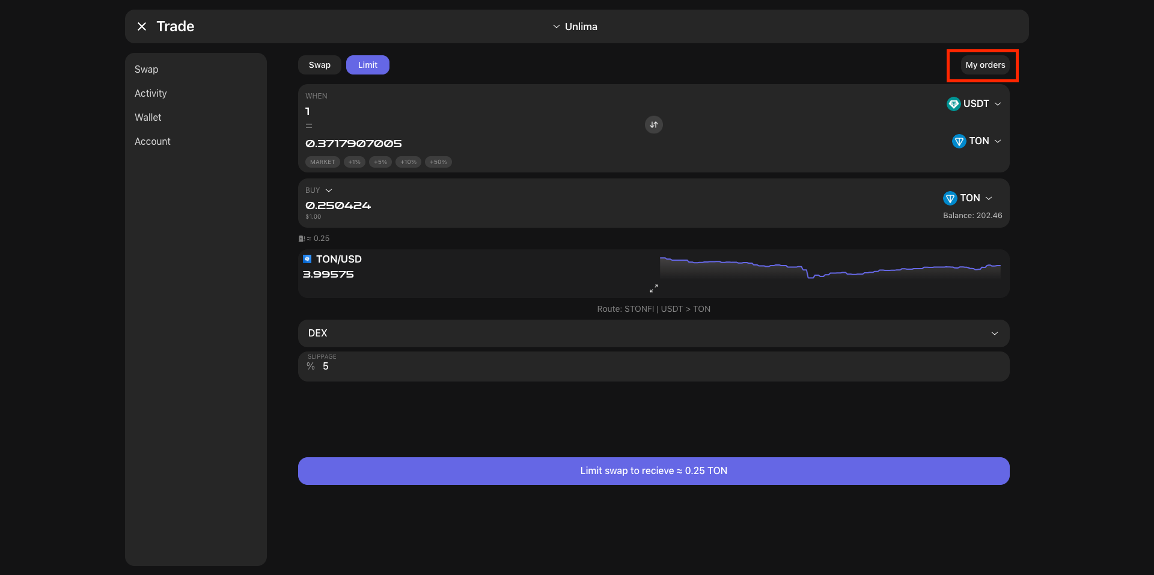Image resolution: width=1154 pixels, height=575 pixels.
Task: Click the gas fee estimate icon
Action: [302, 239]
